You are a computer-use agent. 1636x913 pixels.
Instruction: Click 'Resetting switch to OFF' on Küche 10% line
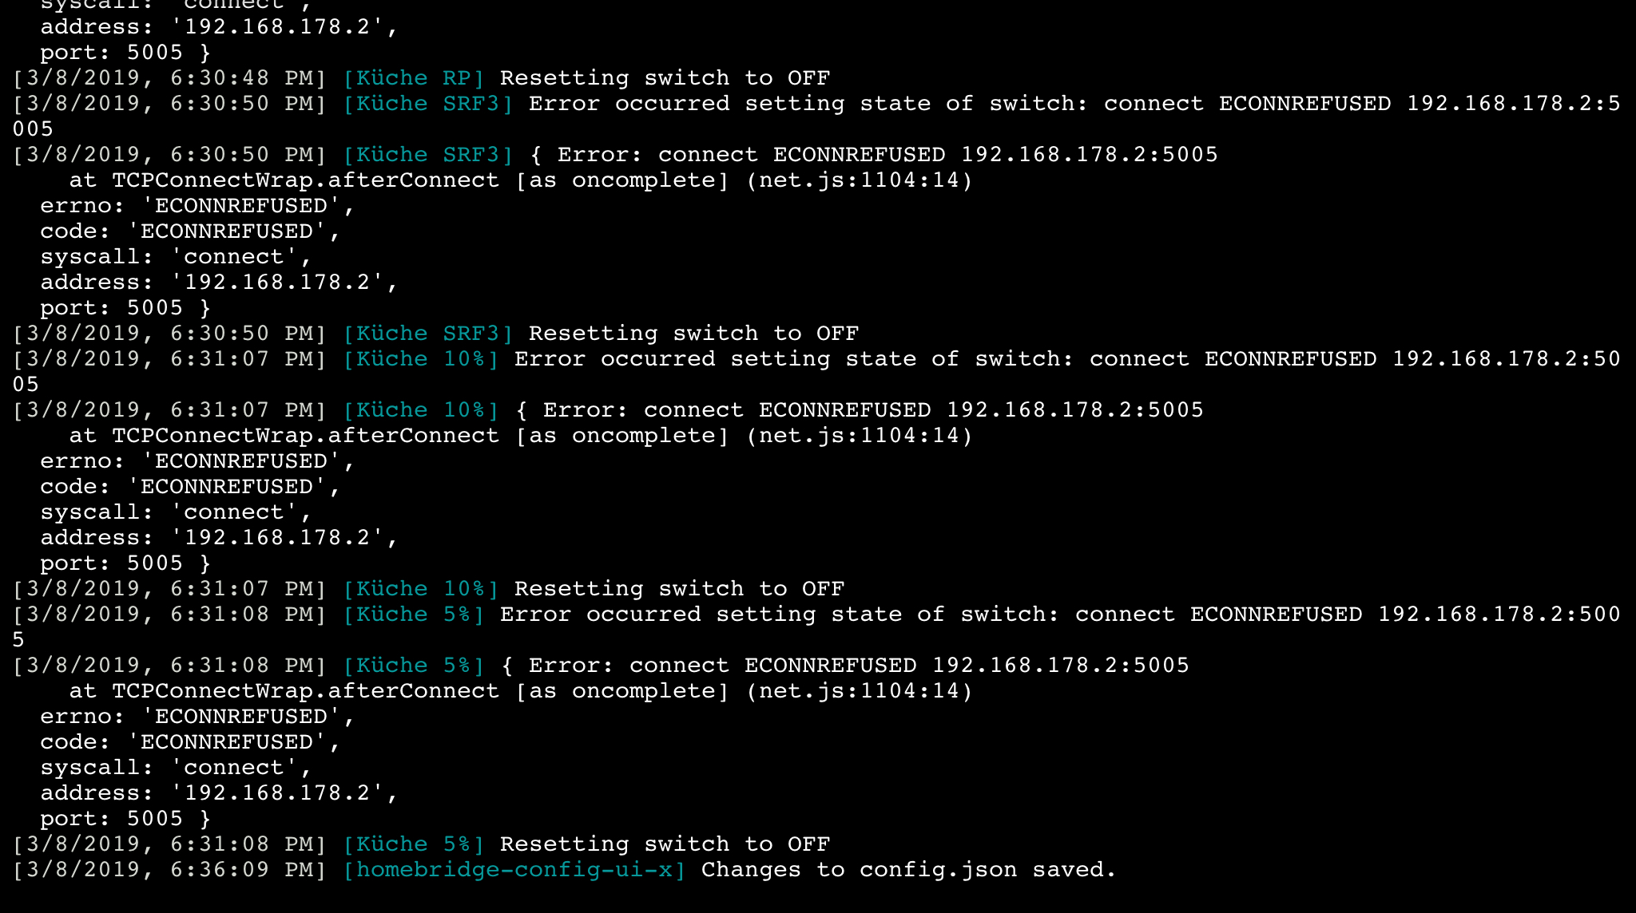click(679, 589)
